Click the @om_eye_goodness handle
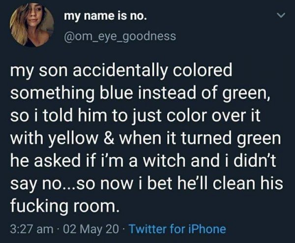 tap(120, 36)
